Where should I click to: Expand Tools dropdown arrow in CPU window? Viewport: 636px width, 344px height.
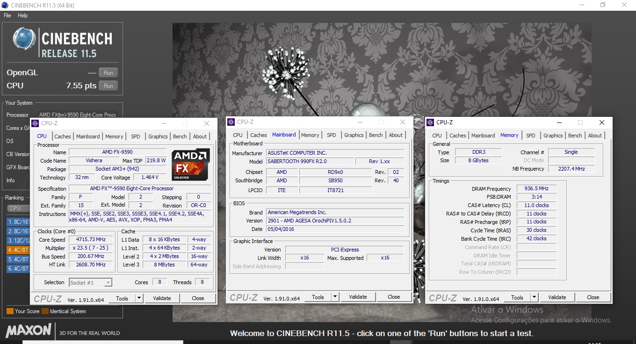(139, 298)
